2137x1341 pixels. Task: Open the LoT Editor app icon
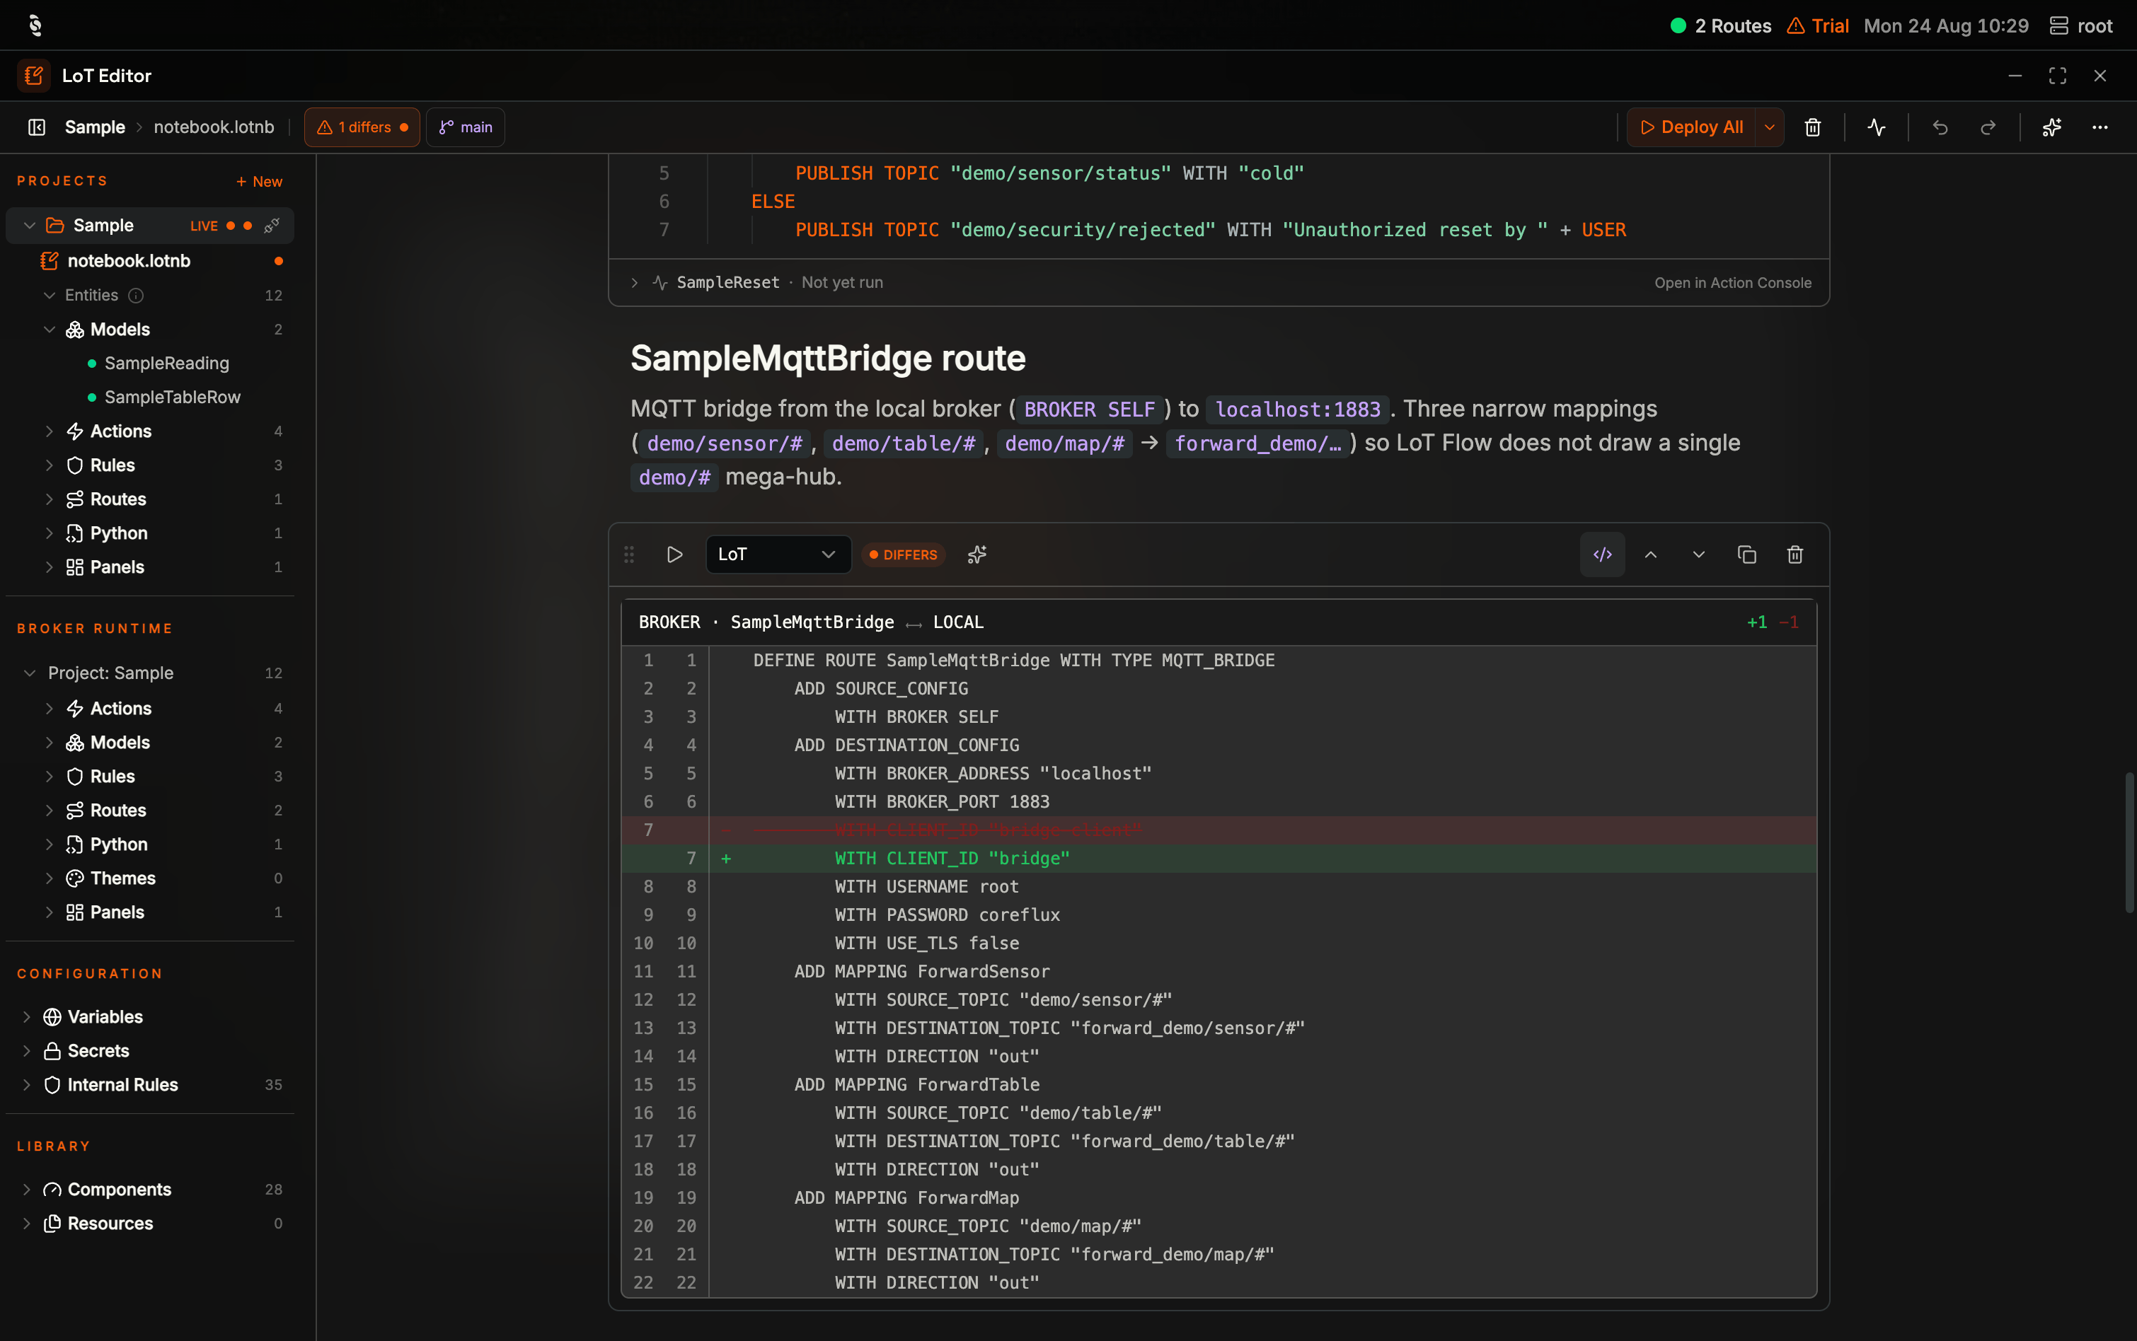point(34,76)
